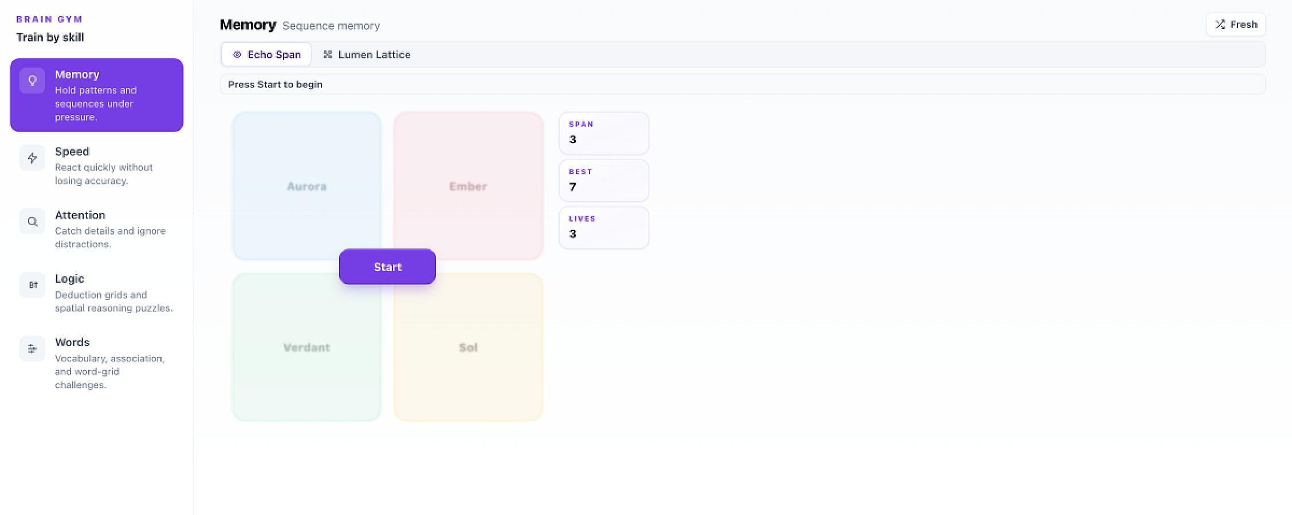Open the Words training category
Image resolution: width=1292 pixels, height=515 pixels.
[96, 363]
